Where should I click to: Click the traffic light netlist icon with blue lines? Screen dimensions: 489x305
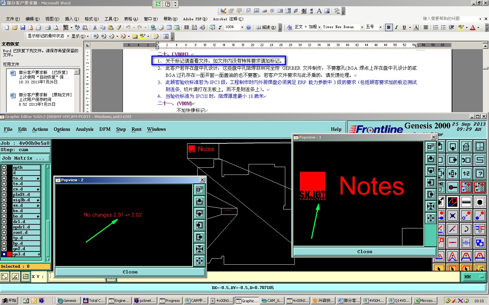click(466, 187)
